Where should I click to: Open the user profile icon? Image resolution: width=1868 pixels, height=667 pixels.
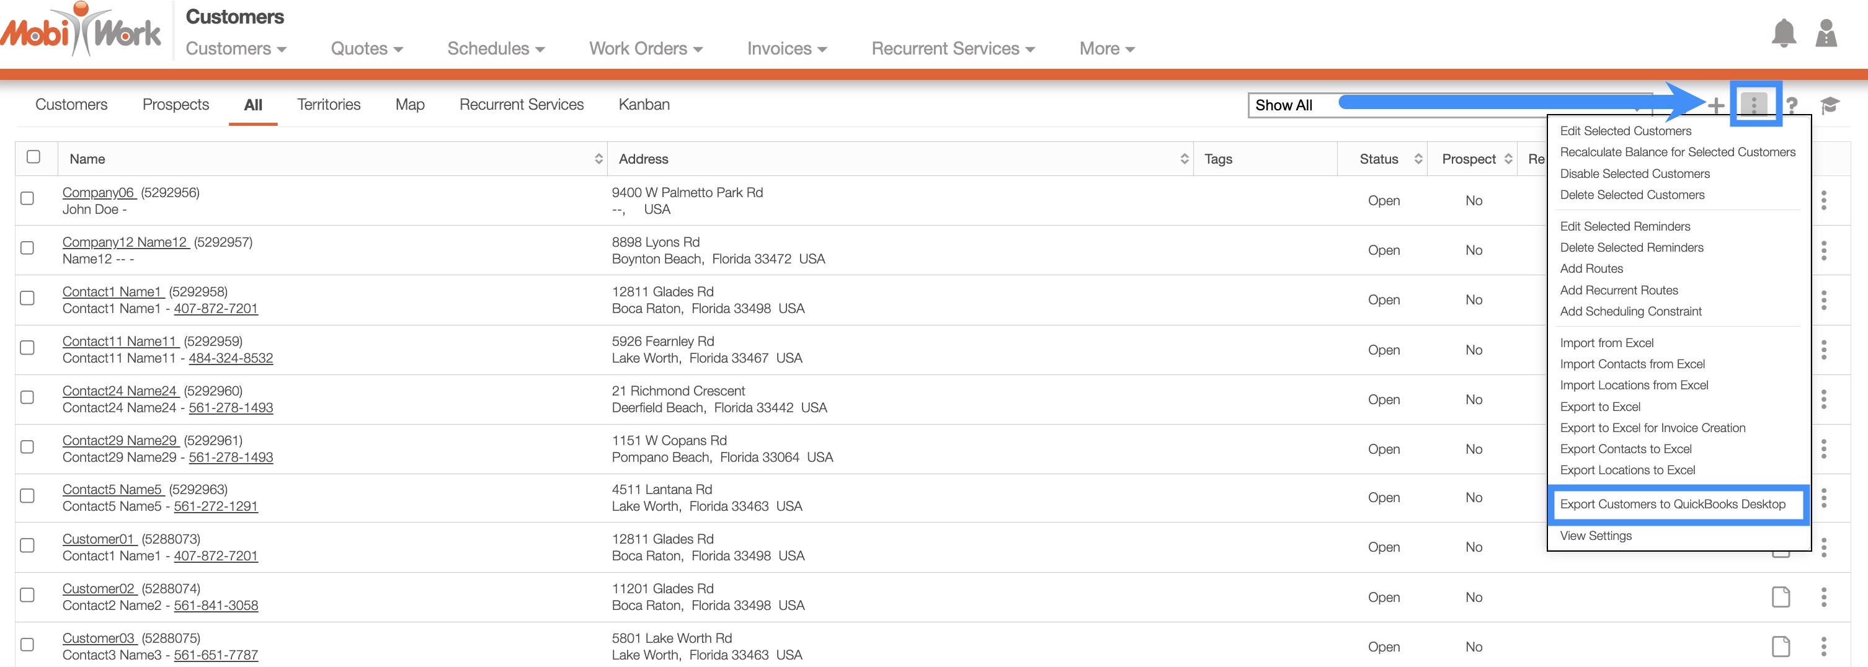pos(1825,34)
